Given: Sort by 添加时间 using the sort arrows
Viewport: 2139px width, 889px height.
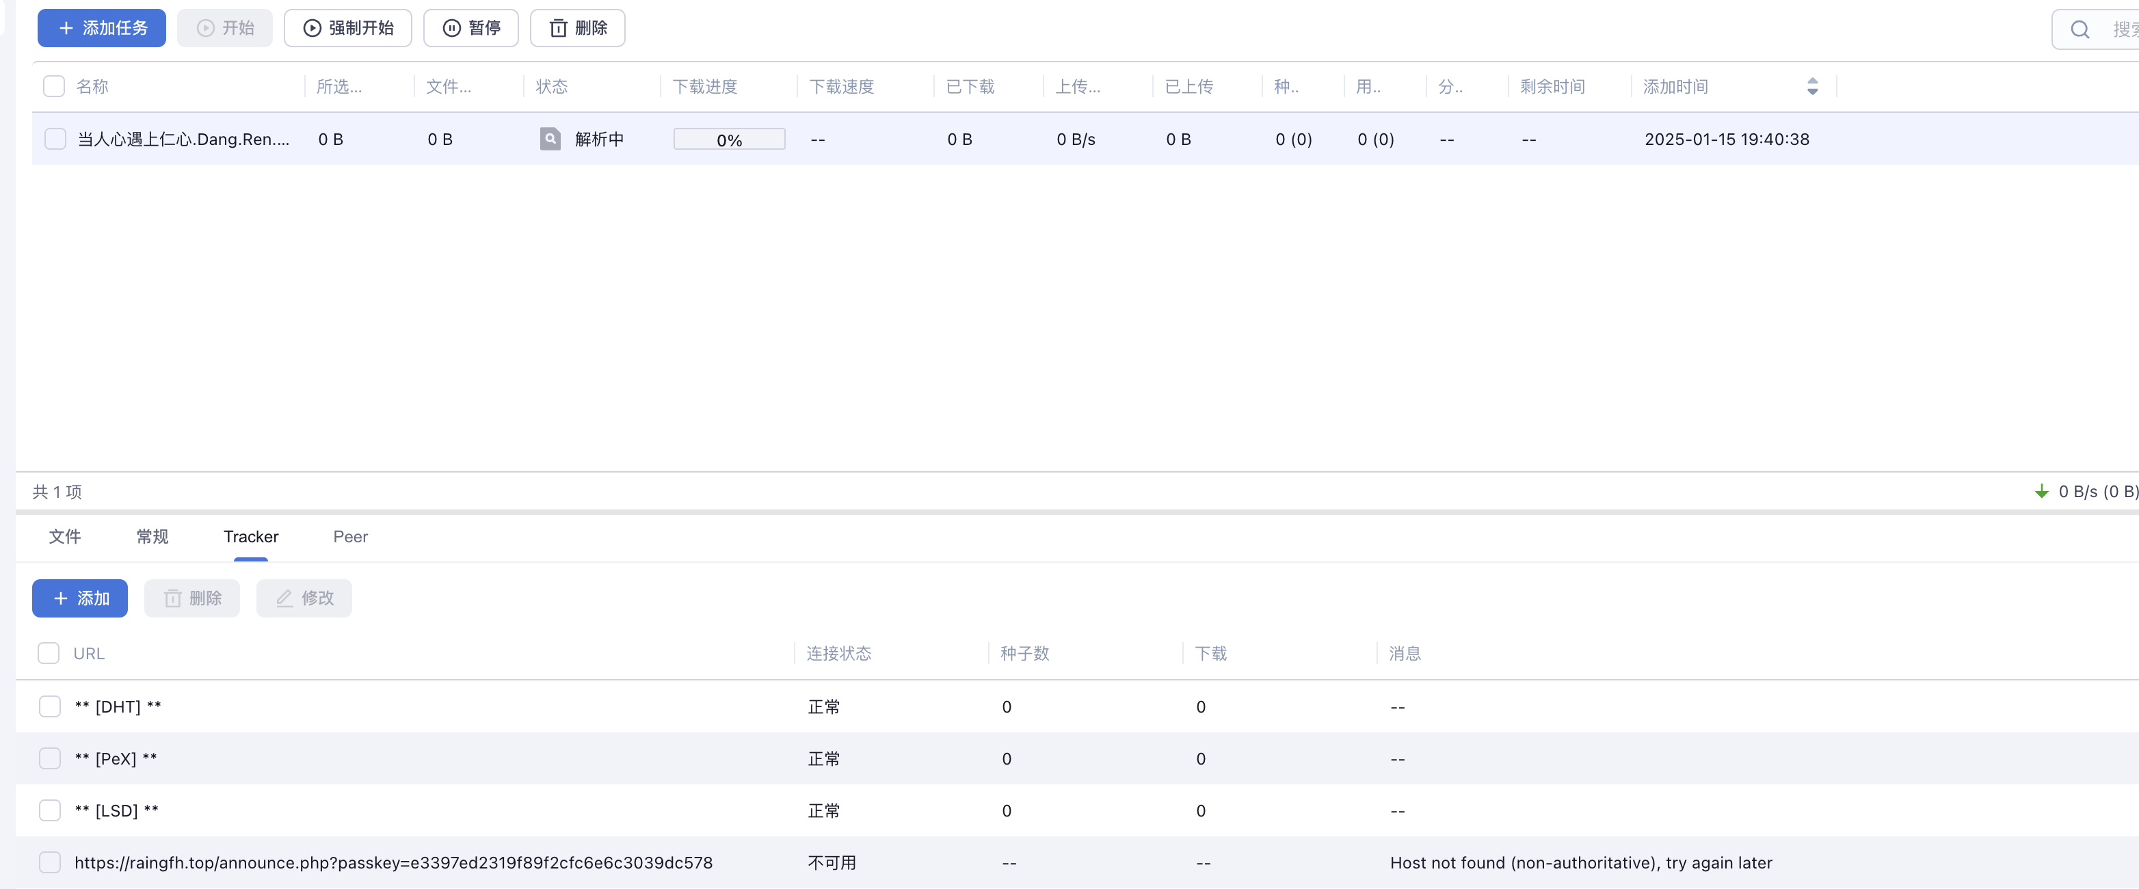Looking at the screenshot, I should pyautogui.click(x=1813, y=86).
